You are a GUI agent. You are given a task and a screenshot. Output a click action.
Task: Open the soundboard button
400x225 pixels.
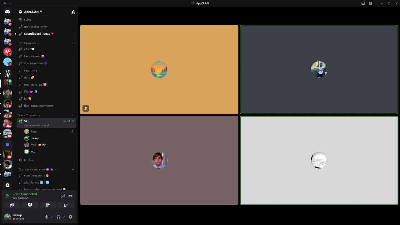(66, 205)
